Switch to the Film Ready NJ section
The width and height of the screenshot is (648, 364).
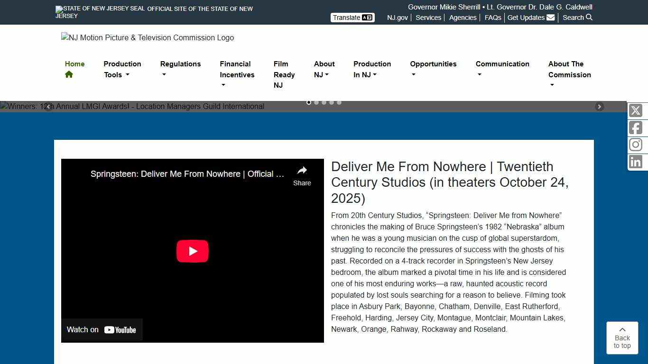point(284,74)
